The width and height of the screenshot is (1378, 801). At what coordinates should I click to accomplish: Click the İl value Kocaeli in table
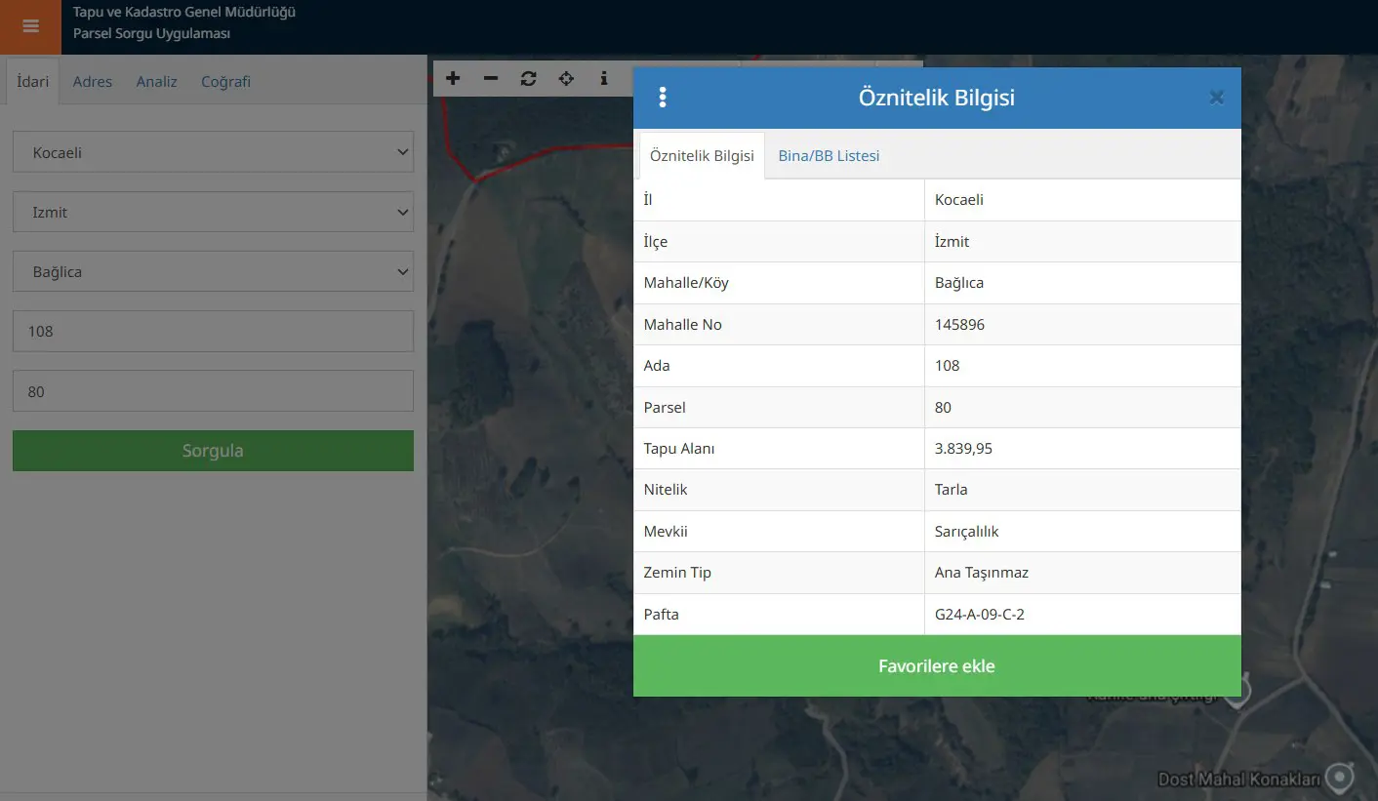click(959, 200)
